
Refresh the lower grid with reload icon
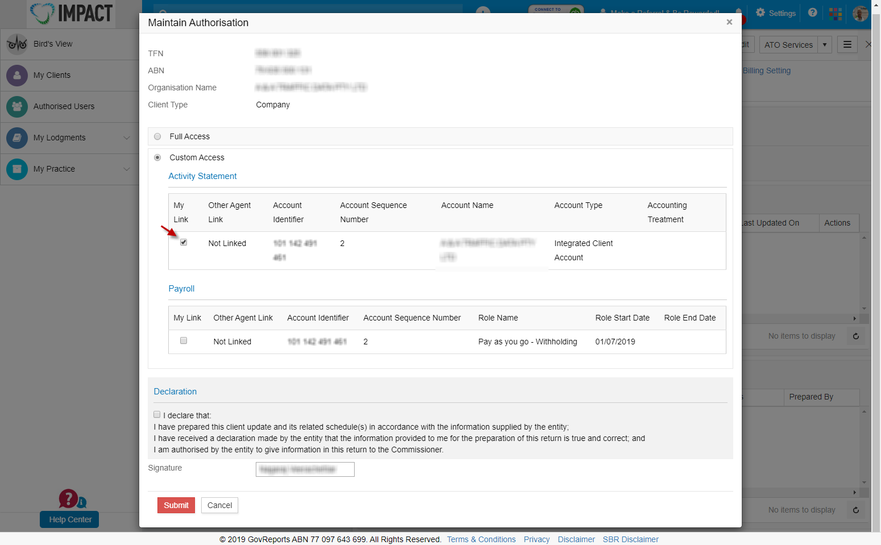(855, 510)
